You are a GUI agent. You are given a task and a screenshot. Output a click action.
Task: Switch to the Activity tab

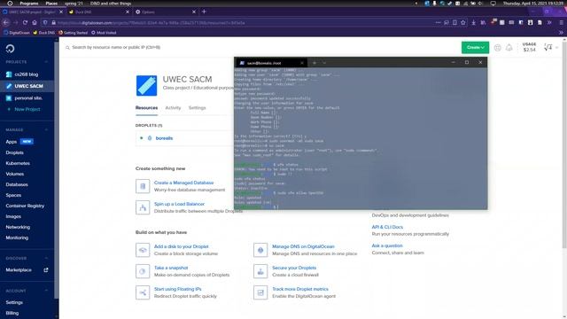pos(173,108)
